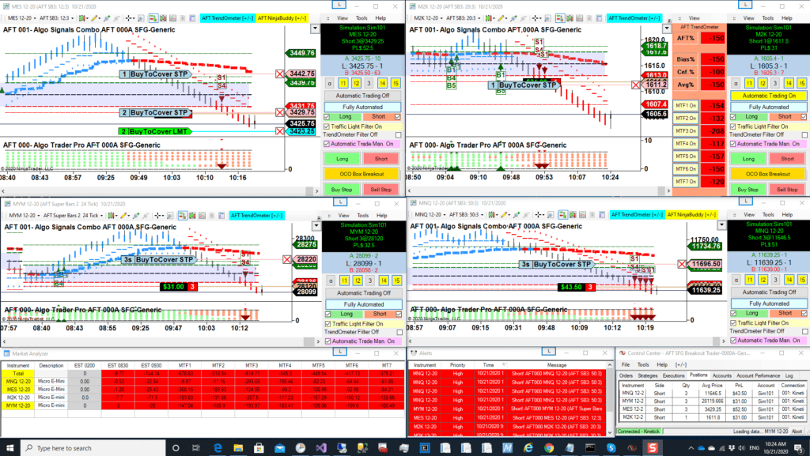This screenshot has width=810, height=456.
Task: Select MNQ 12-20 row in Market Analyzer
Action: pyautogui.click(x=202, y=382)
